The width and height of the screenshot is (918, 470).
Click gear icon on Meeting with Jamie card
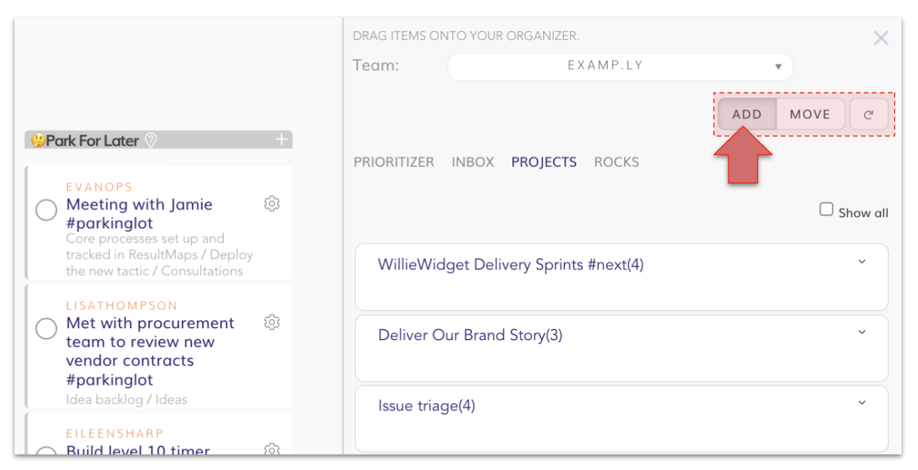(272, 204)
